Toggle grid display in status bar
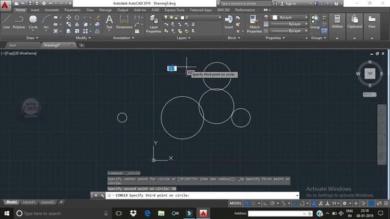 [x=246, y=203]
